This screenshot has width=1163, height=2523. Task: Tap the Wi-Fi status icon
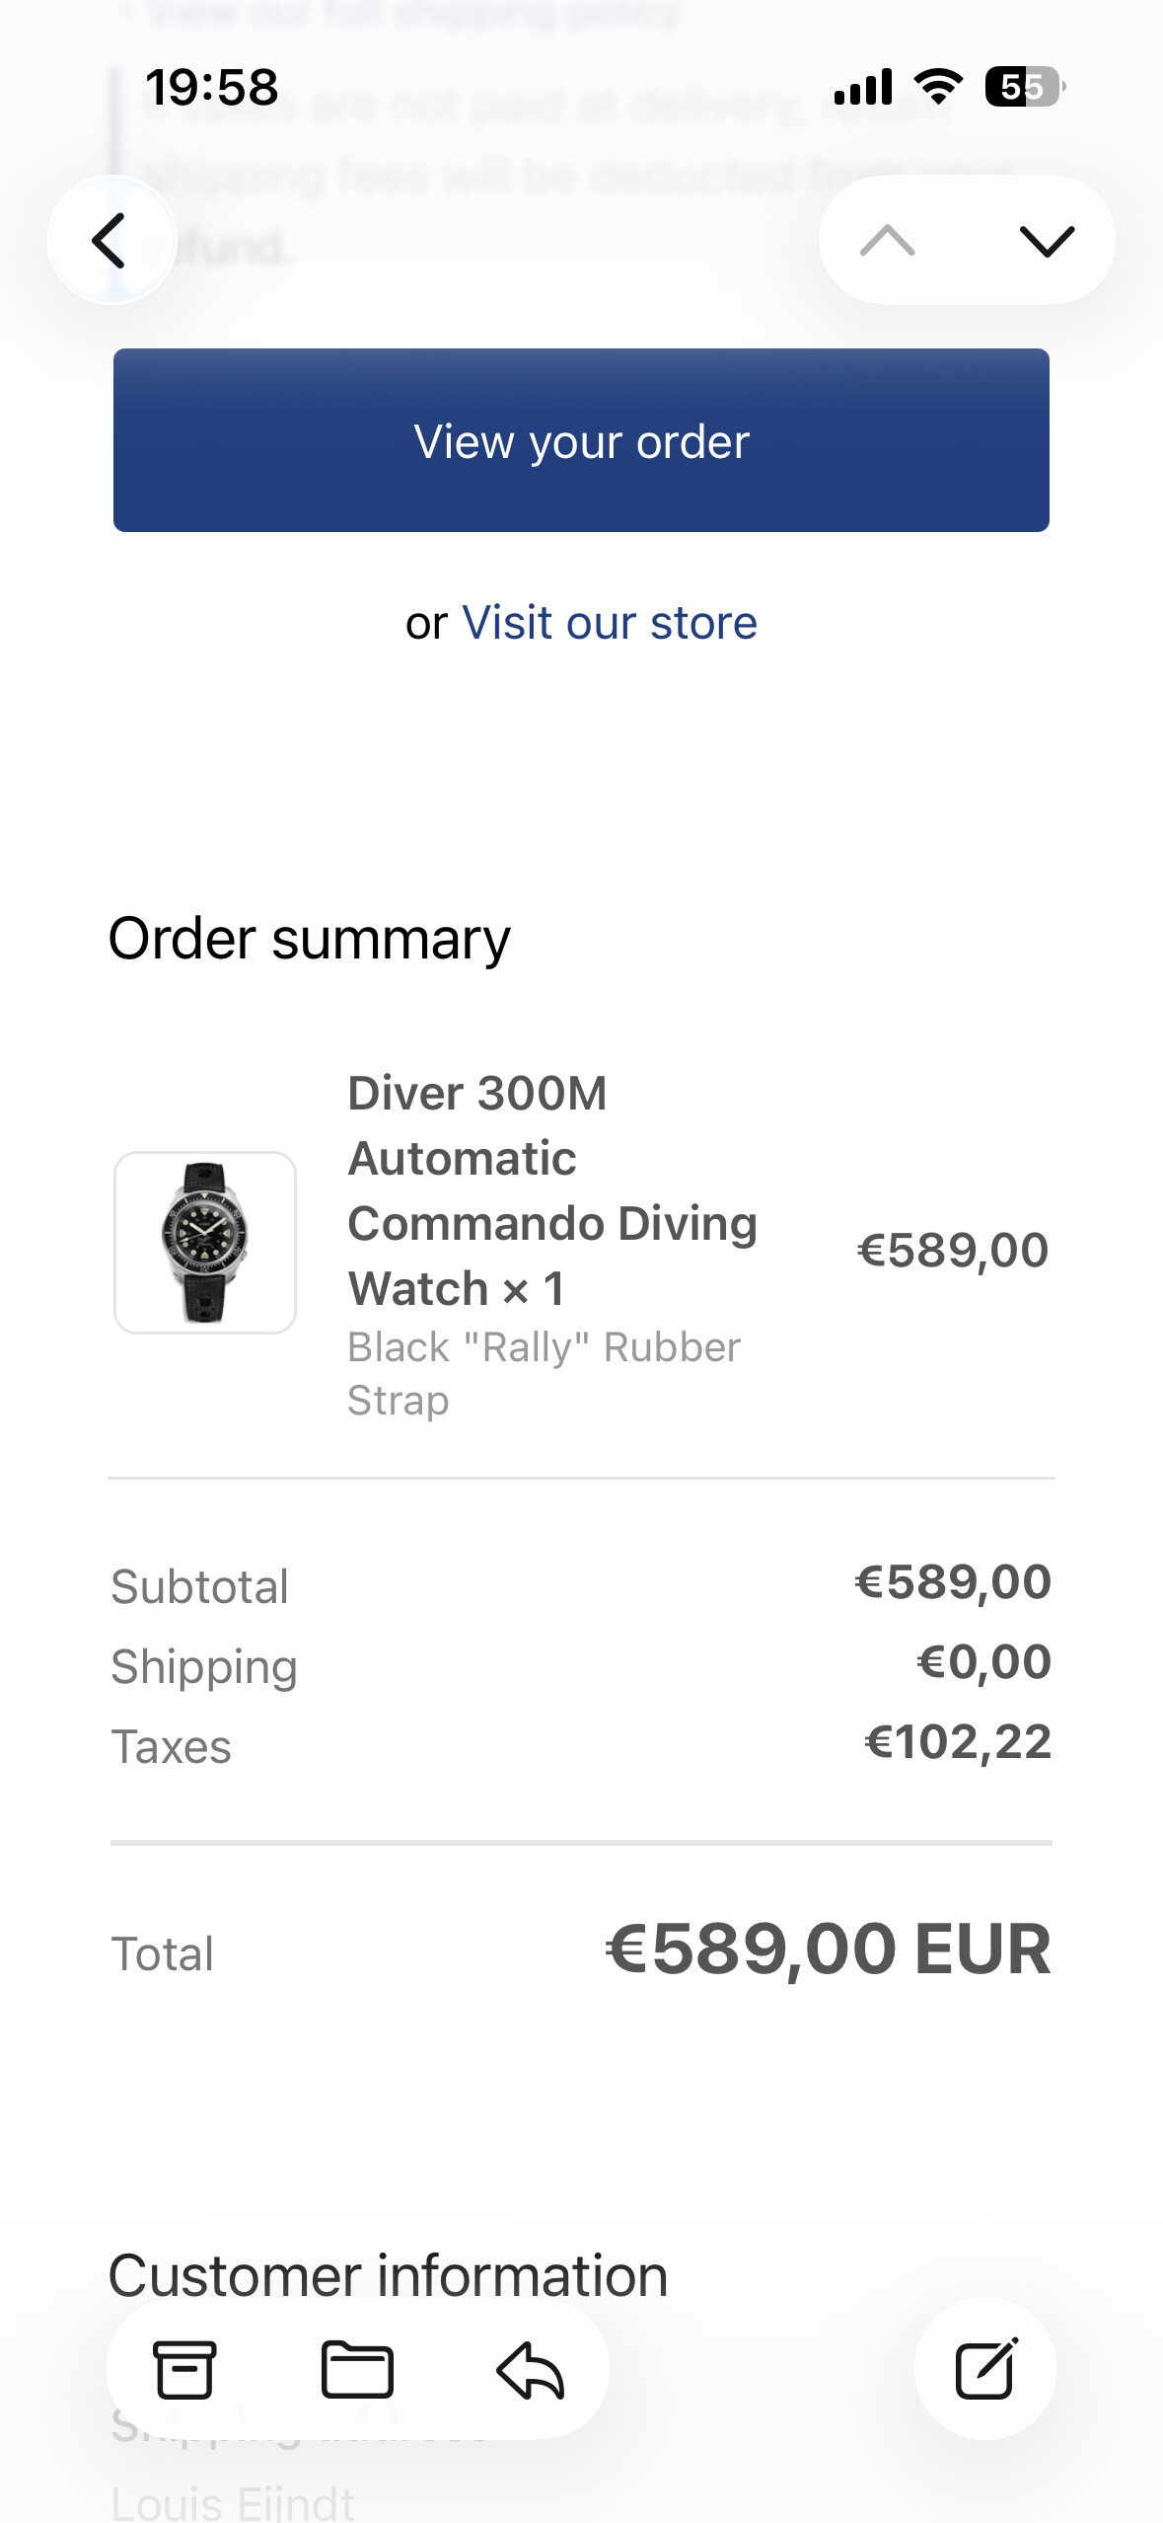click(938, 87)
